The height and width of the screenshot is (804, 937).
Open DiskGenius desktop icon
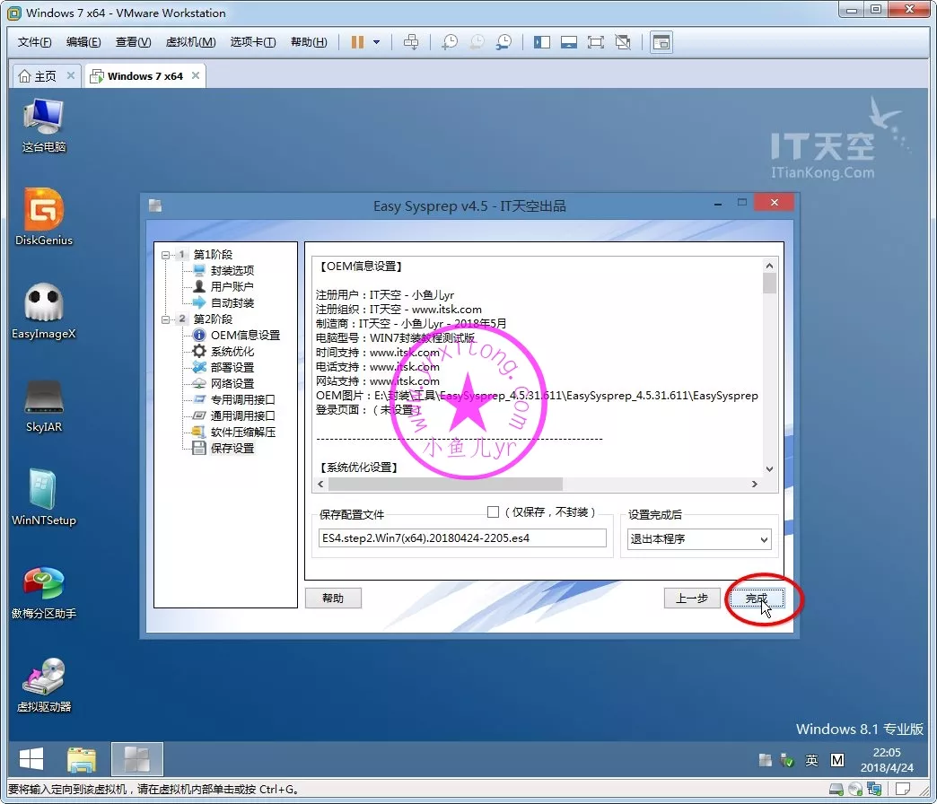pyautogui.click(x=44, y=216)
